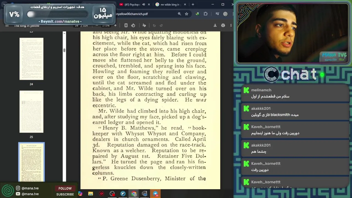Zoom in the PDF with plus icon
Screen dimensions: 352x198
(115, 25)
